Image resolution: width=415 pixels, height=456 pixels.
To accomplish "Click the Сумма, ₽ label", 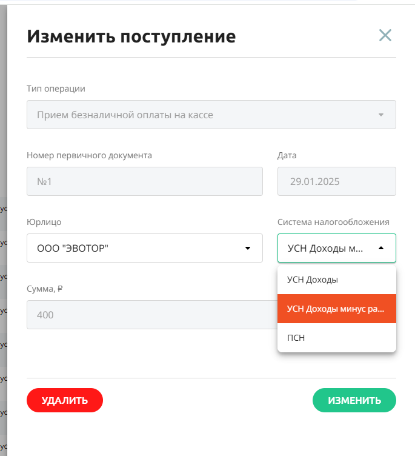I will coord(45,289).
